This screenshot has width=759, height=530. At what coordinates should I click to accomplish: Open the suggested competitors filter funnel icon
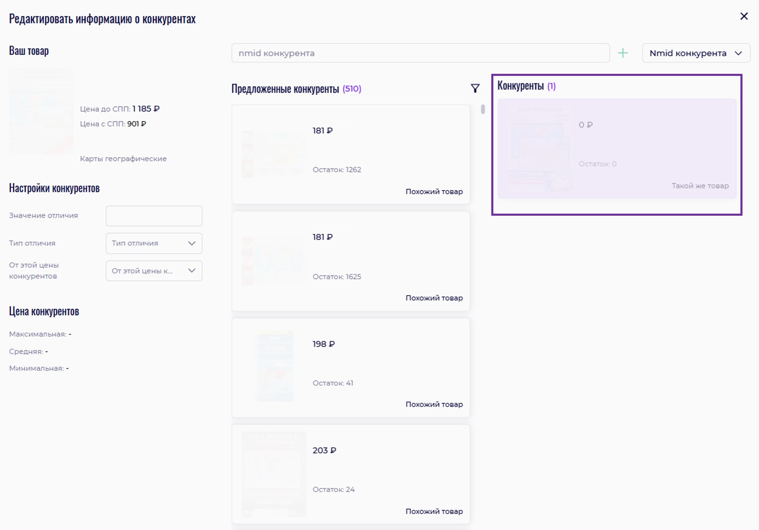click(x=475, y=88)
